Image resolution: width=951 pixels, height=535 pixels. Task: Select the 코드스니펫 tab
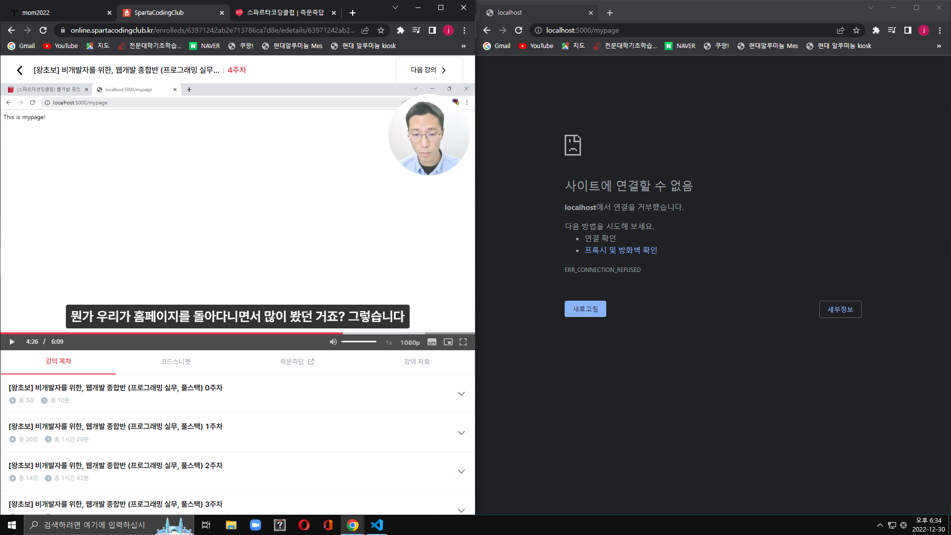pyautogui.click(x=175, y=362)
